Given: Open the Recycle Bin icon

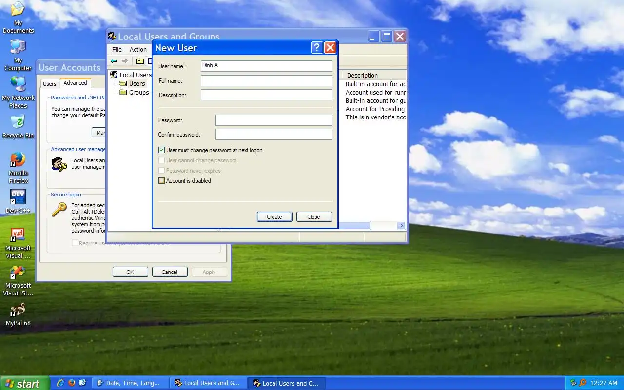Looking at the screenshot, I should pyautogui.click(x=18, y=126).
